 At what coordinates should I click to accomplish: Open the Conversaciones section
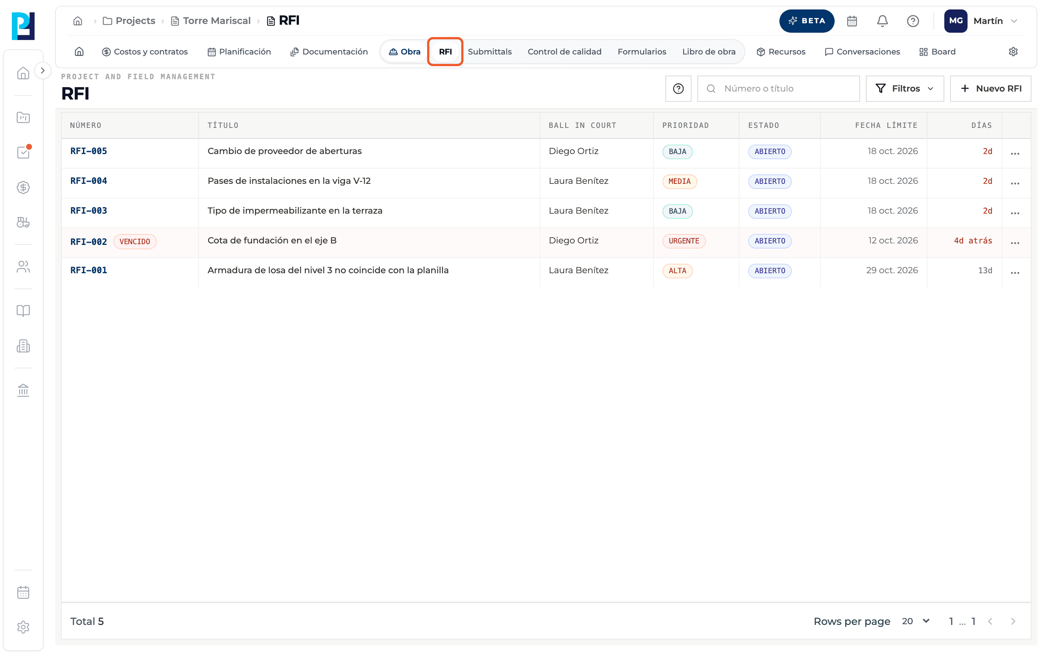[862, 52]
